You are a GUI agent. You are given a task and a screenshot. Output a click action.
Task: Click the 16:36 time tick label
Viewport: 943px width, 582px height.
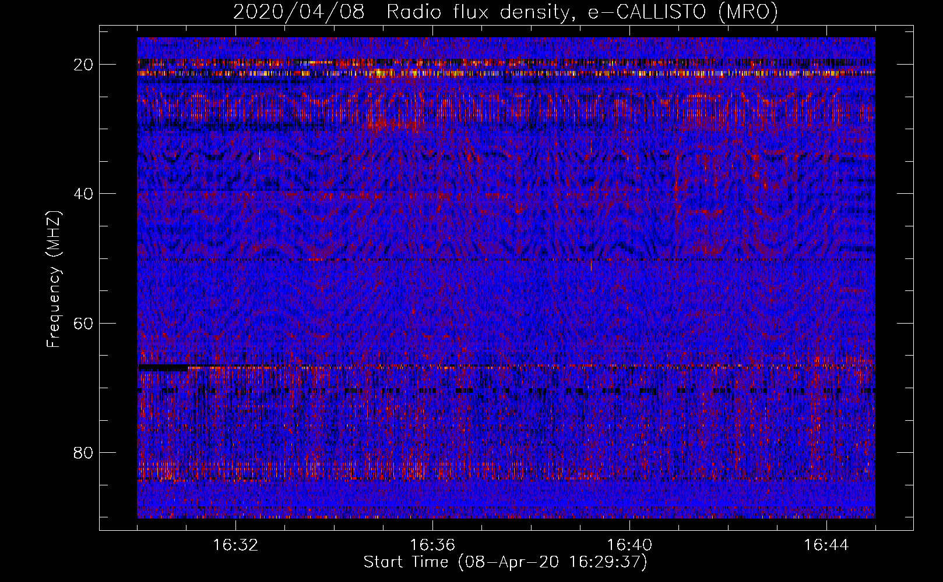pos(432,545)
